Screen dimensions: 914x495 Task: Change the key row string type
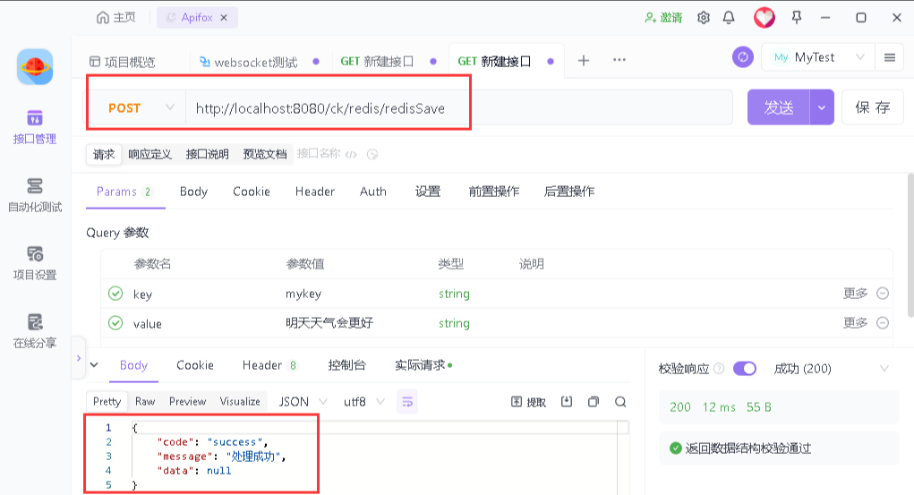pyautogui.click(x=454, y=294)
